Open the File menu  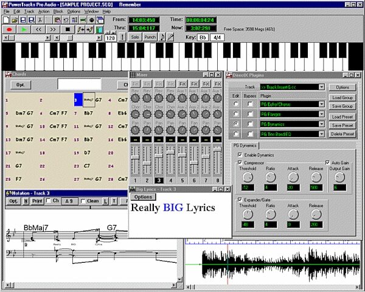(x=6, y=12)
